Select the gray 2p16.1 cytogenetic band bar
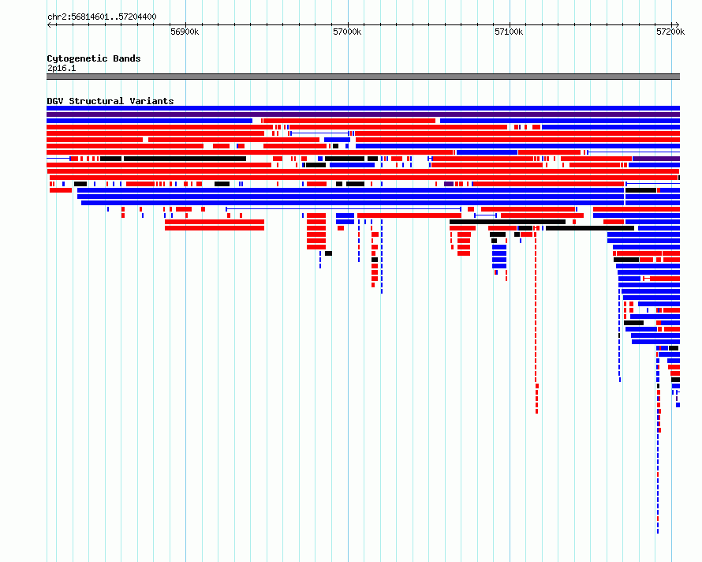702x562 pixels. (x=363, y=77)
